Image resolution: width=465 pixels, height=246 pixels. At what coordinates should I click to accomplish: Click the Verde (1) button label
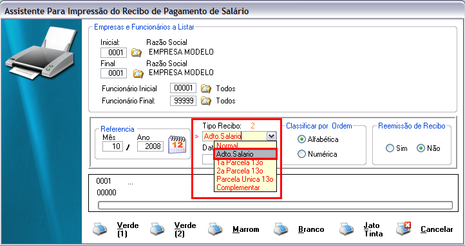coord(128,229)
